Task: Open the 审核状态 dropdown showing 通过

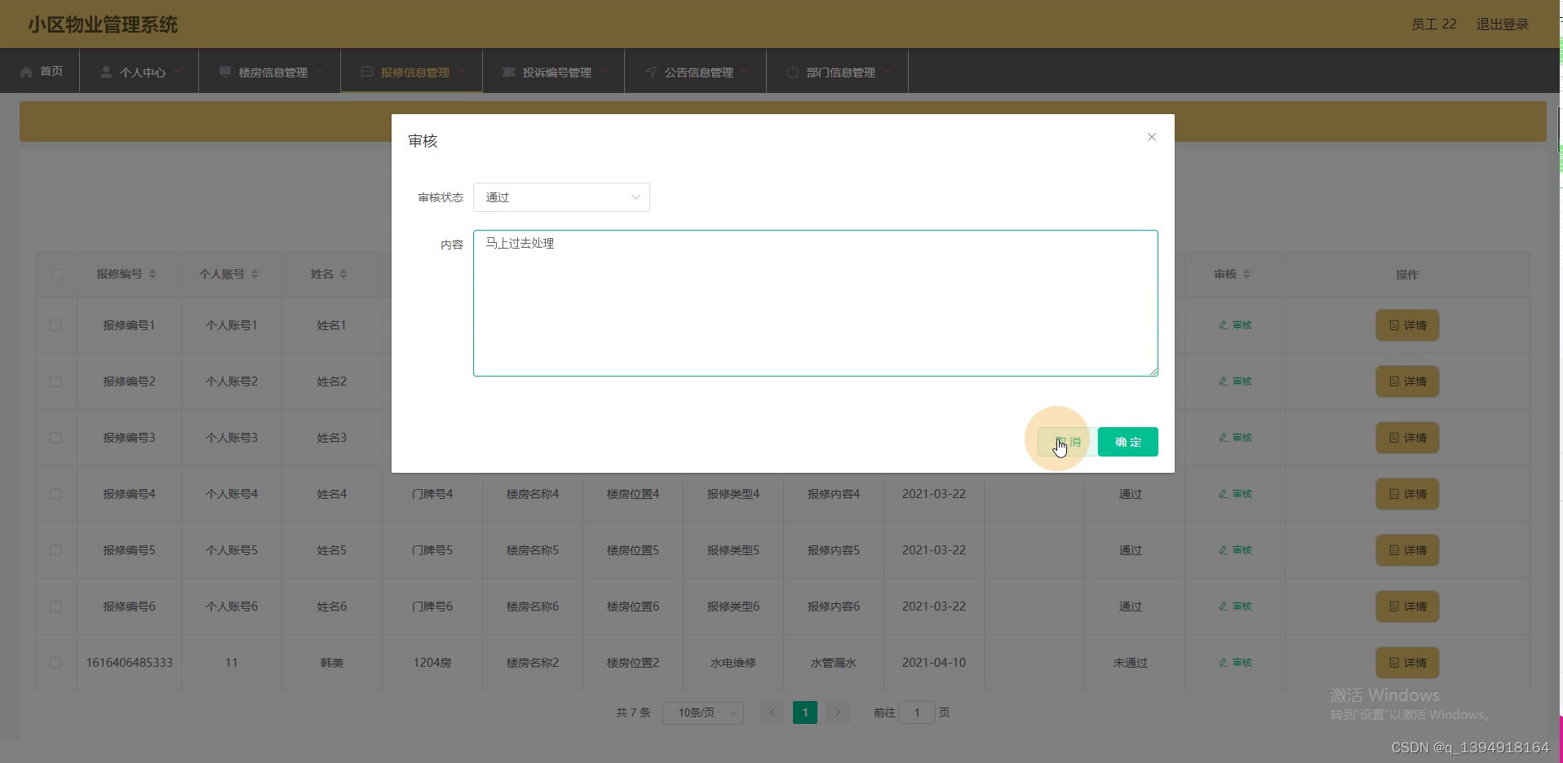Action: 561,197
